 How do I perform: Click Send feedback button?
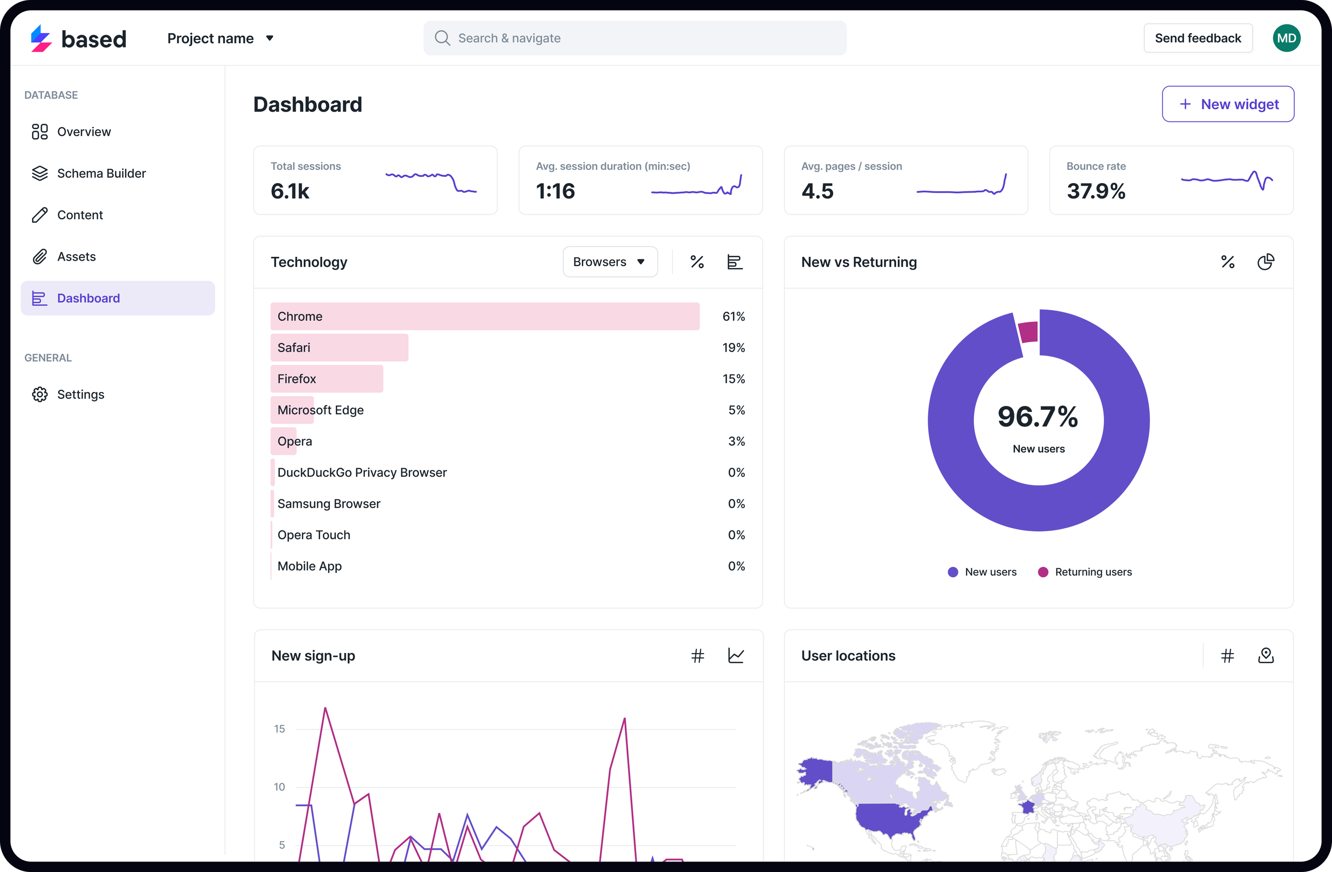[1198, 38]
